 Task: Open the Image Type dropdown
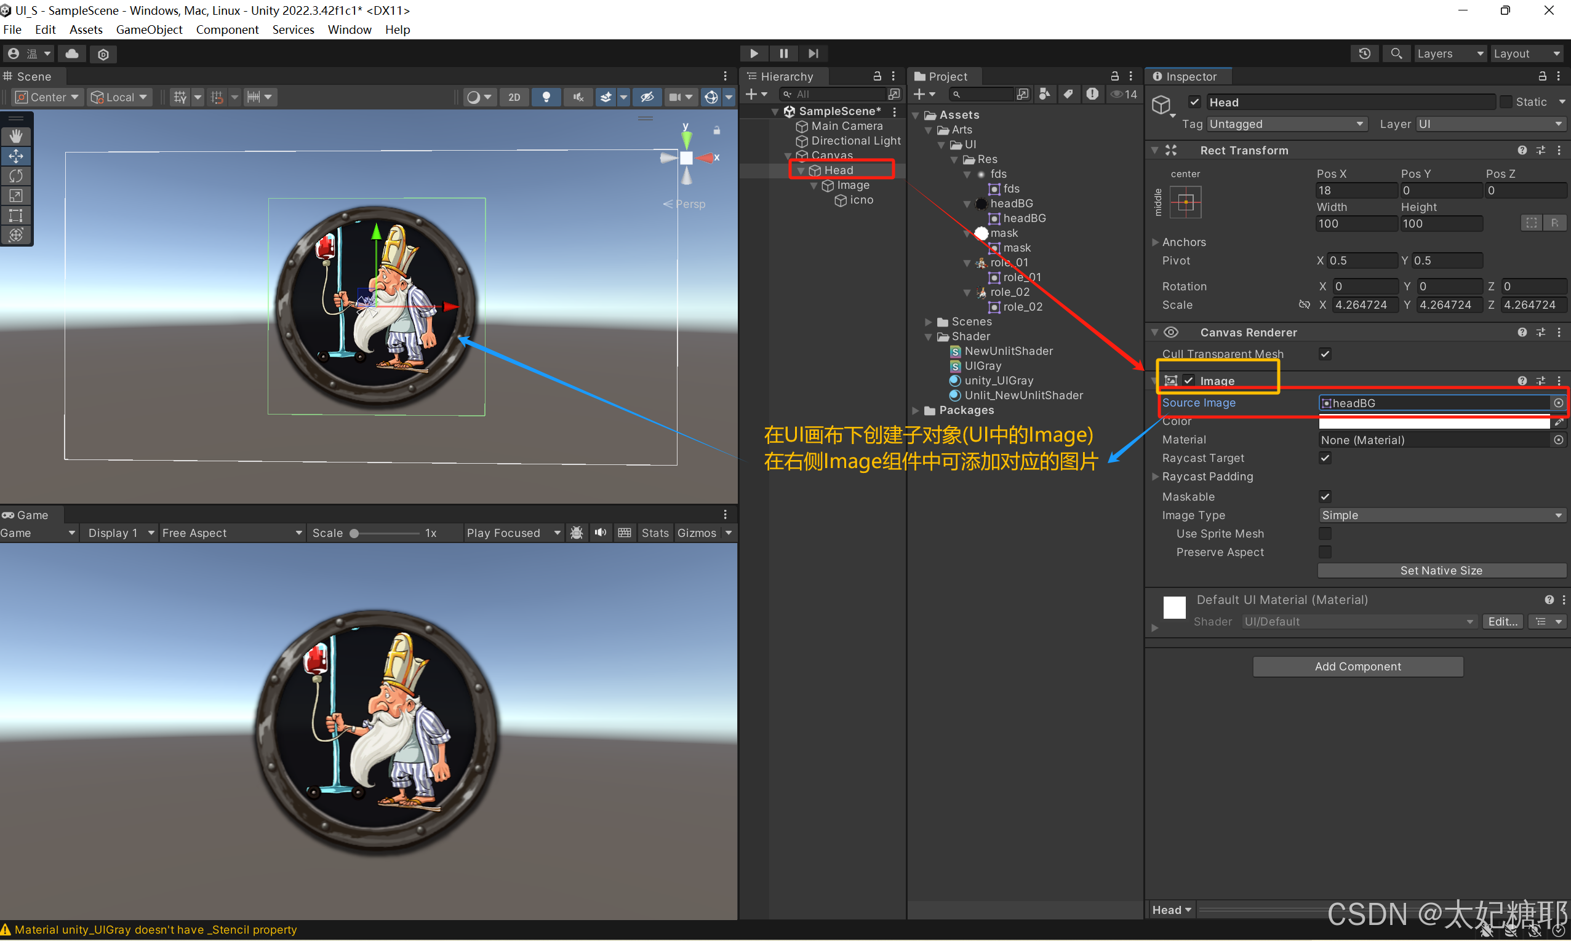point(1442,515)
